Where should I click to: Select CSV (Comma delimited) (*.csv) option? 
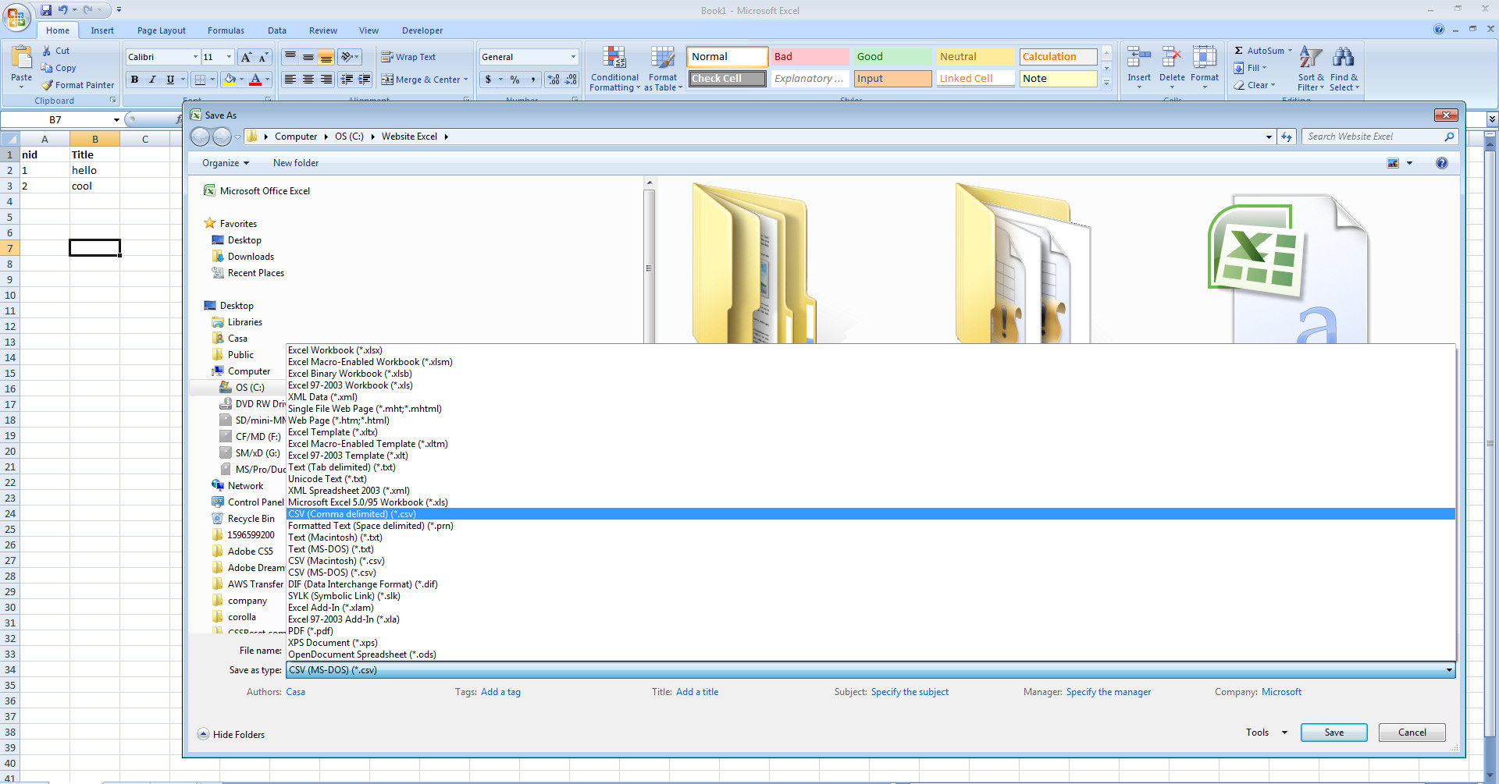(x=871, y=514)
